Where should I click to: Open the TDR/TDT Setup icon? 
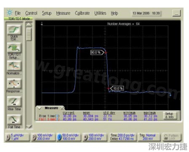pos(14,48)
